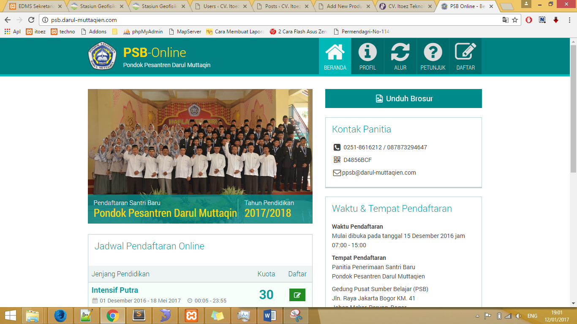Open Chrome from the taskbar

click(x=113, y=316)
